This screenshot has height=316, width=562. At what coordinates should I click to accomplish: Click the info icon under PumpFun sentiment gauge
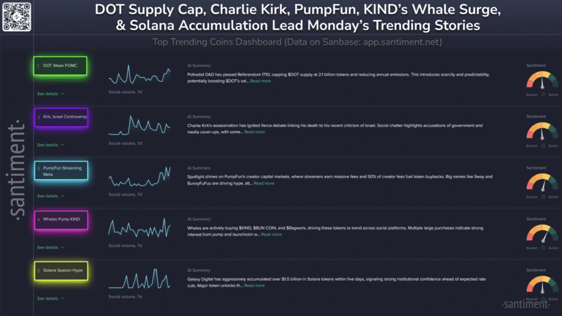(543, 197)
